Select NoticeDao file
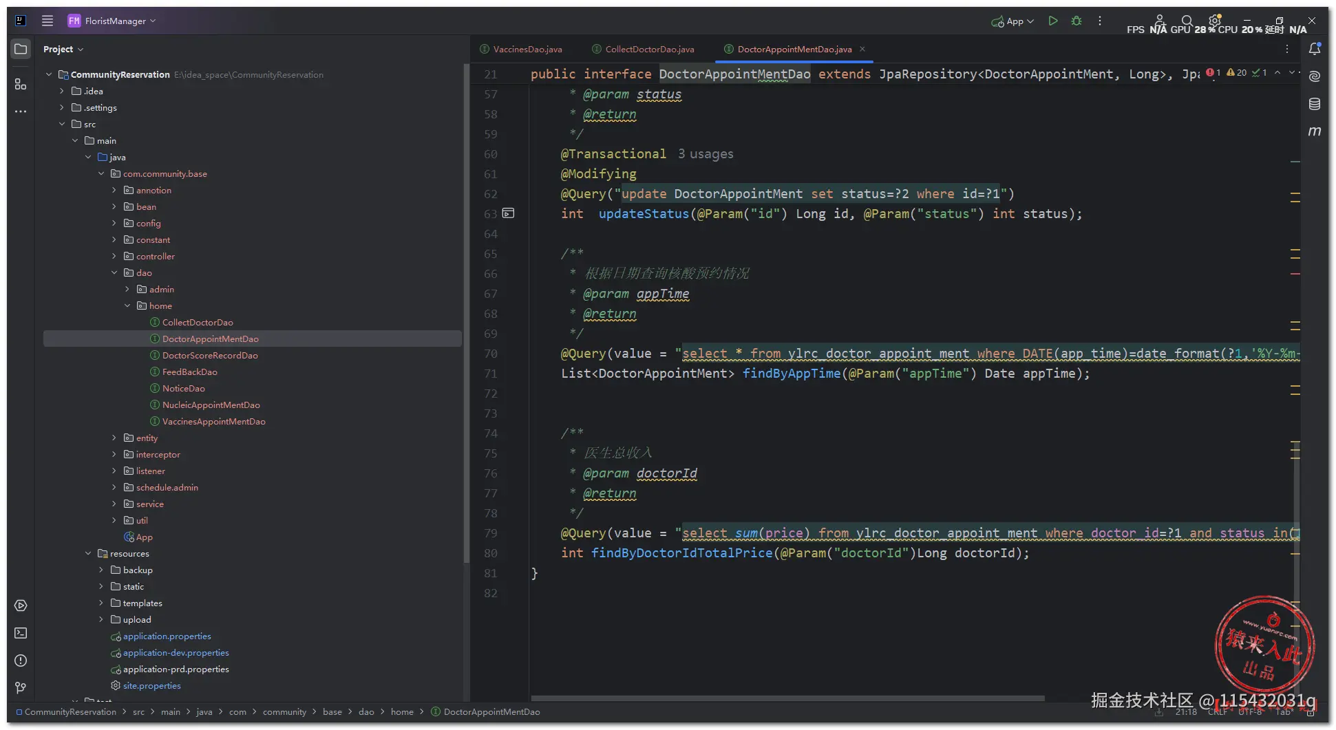The width and height of the screenshot is (1336, 730). [183, 388]
